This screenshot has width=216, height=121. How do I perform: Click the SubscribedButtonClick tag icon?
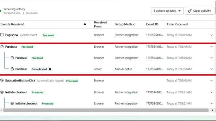2,80
